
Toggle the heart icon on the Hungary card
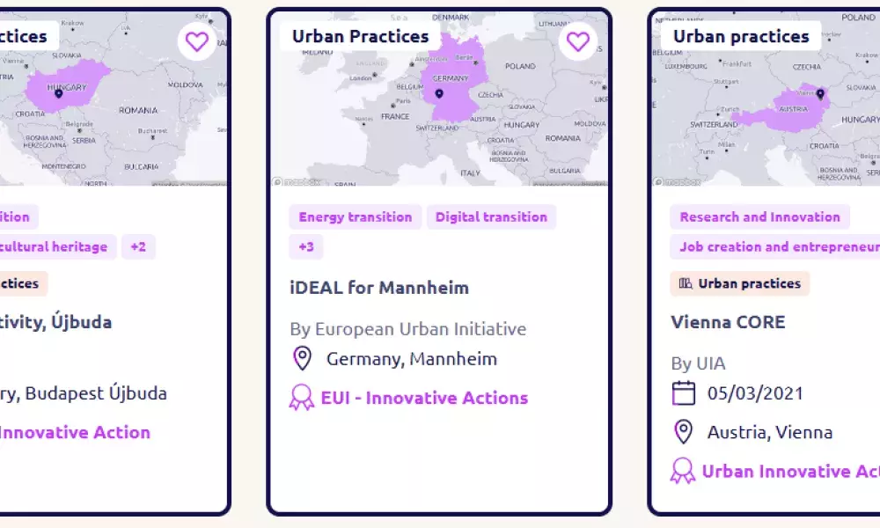tap(196, 41)
